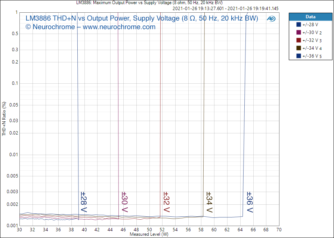Click the Data legend header
This screenshot has width=334, height=238.
click(310, 17)
